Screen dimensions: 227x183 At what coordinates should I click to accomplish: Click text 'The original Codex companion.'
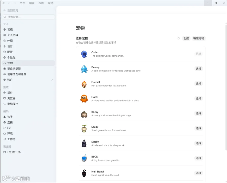(x=107, y=56)
